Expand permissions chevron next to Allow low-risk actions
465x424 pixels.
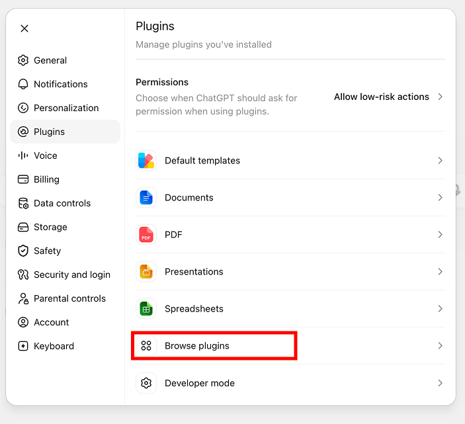pyautogui.click(x=441, y=97)
